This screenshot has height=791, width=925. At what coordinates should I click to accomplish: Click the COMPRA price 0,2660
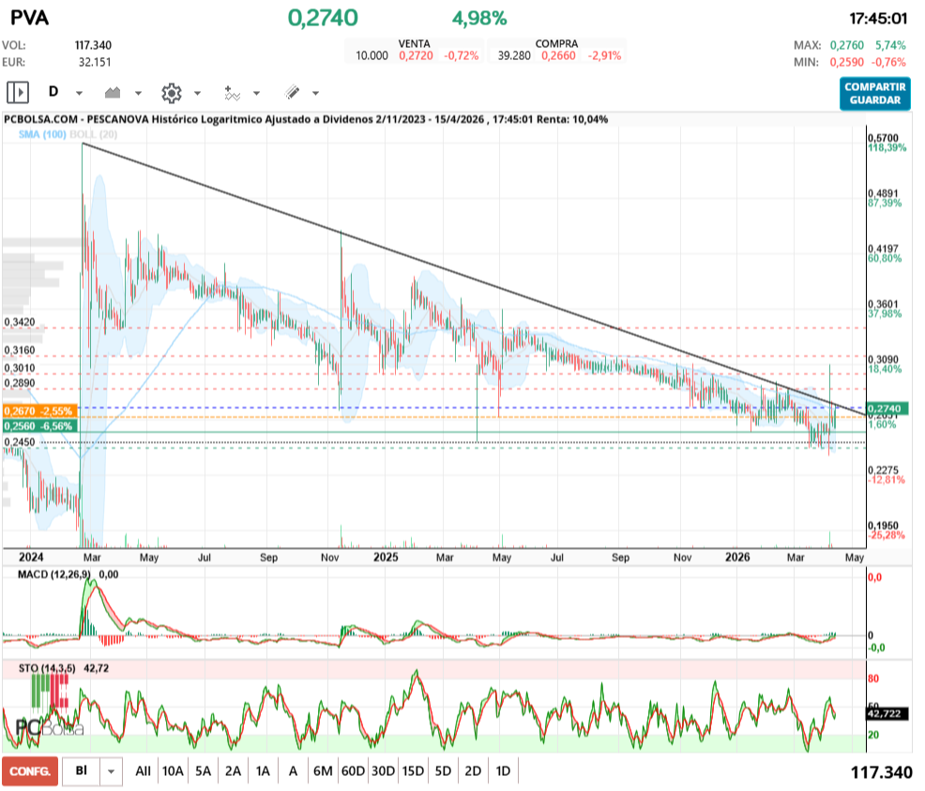(x=558, y=55)
